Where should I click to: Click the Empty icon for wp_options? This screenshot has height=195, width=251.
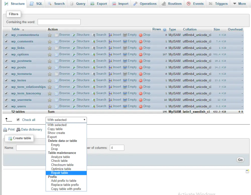tap(125, 54)
